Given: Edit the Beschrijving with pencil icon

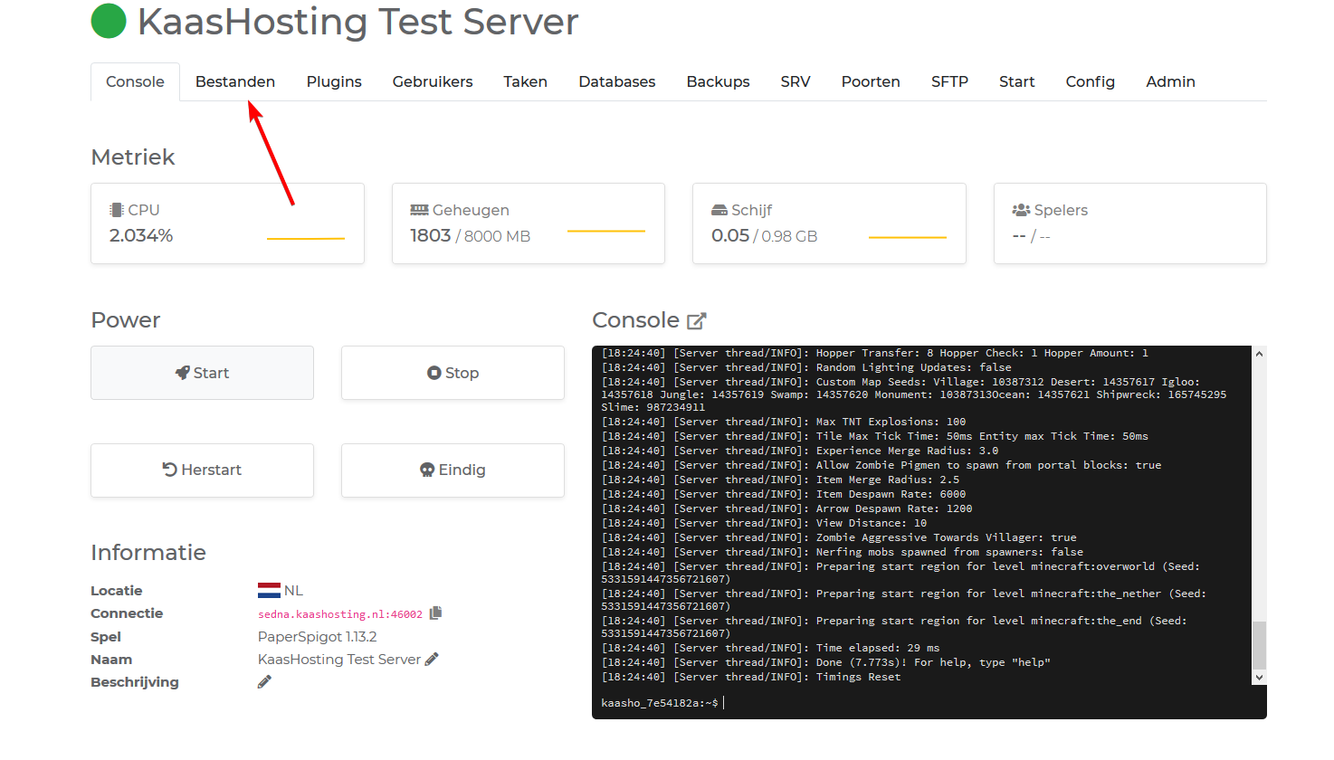Looking at the screenshot, I should (264, 682).
